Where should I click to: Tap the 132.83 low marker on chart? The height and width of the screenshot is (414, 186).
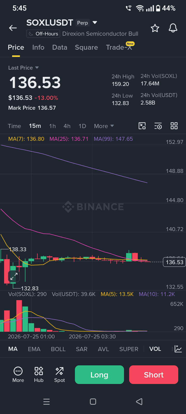(x=30, y=288)
